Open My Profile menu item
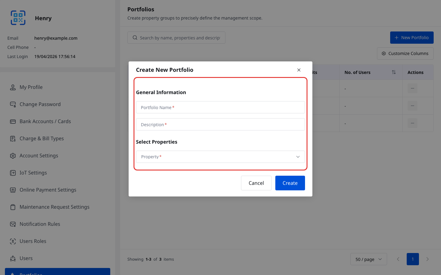 (x=58, y=87)
